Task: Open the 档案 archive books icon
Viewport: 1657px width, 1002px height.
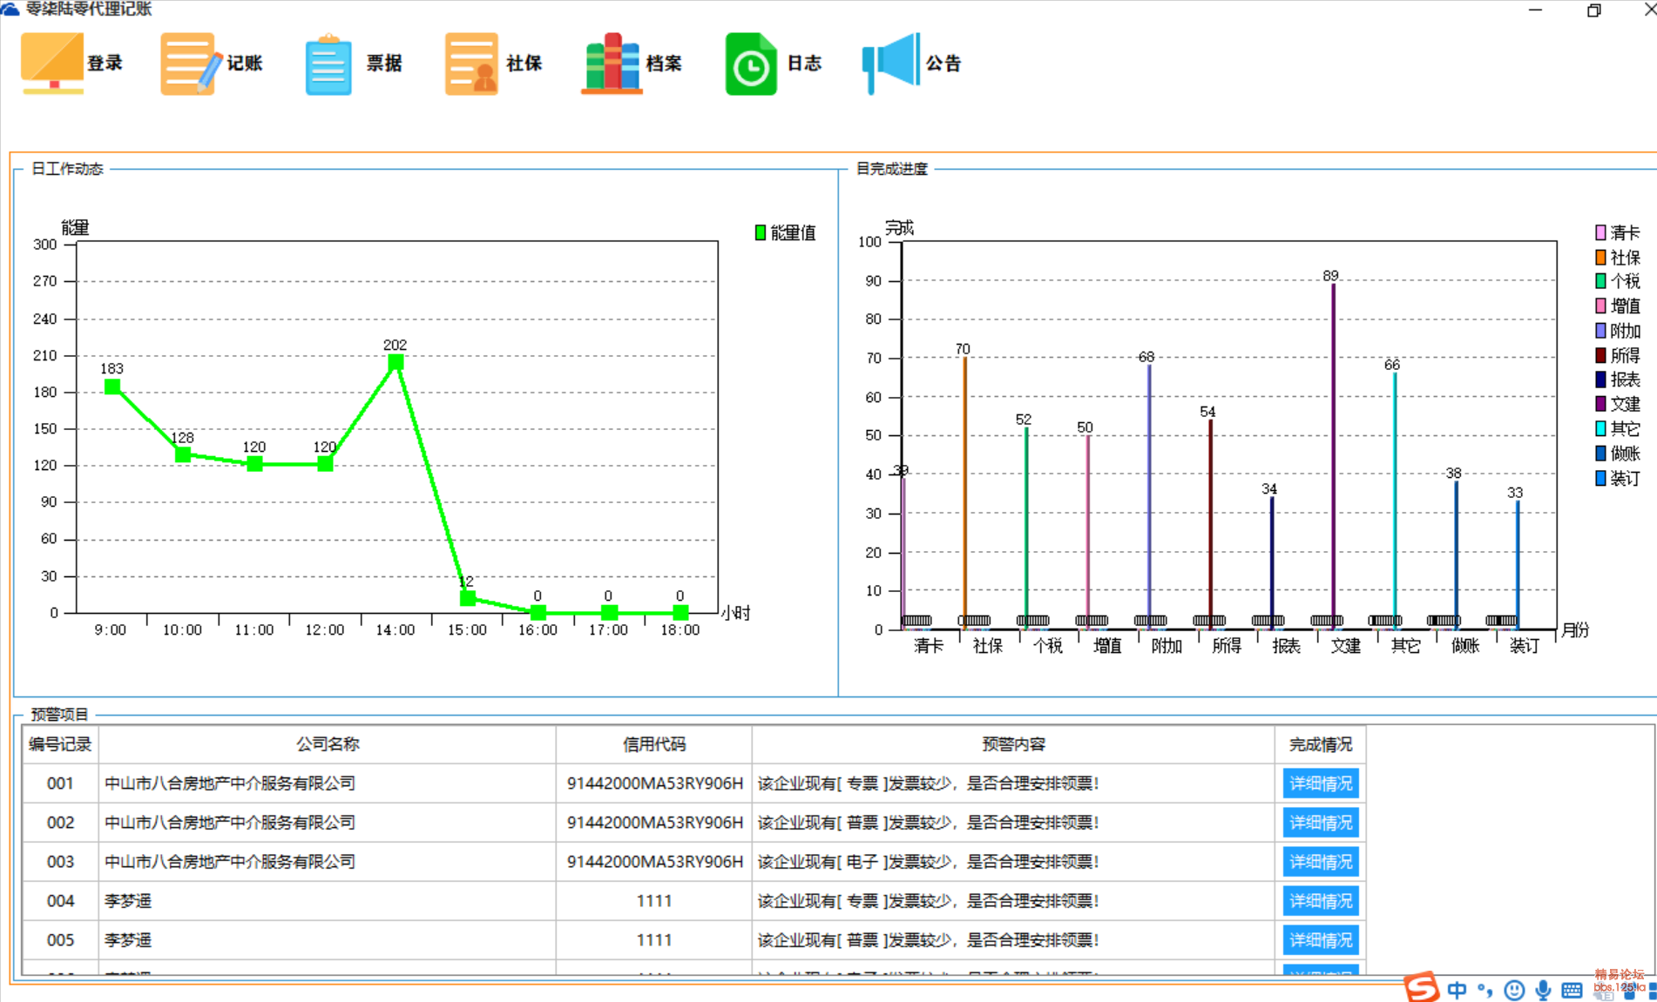Action: pos(612,63)
